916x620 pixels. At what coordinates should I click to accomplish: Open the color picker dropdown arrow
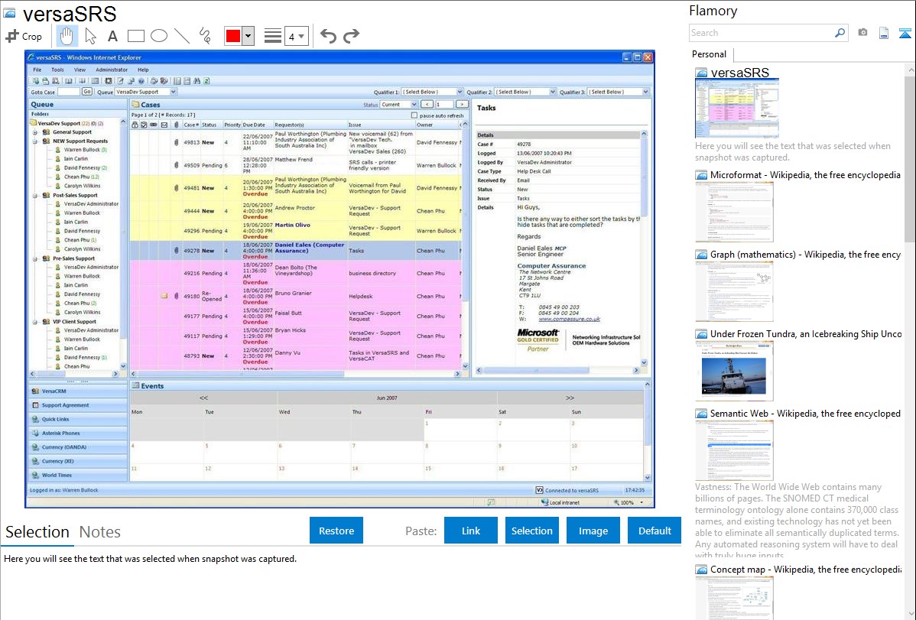click(x=248, y=36)
